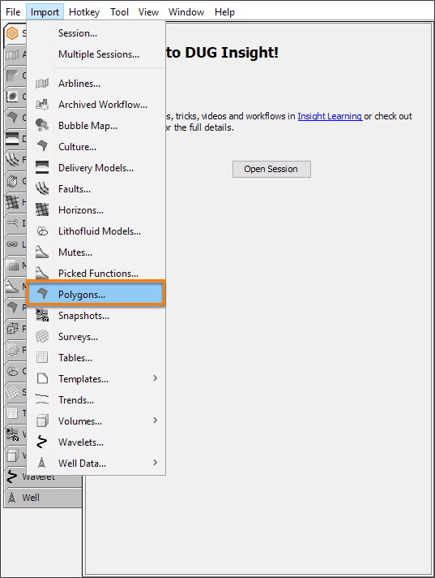Click the Mutes menu icon

pos(42,252)
